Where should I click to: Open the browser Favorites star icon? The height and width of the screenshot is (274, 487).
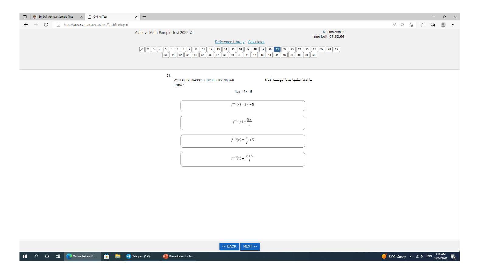(x=422, y=25)
